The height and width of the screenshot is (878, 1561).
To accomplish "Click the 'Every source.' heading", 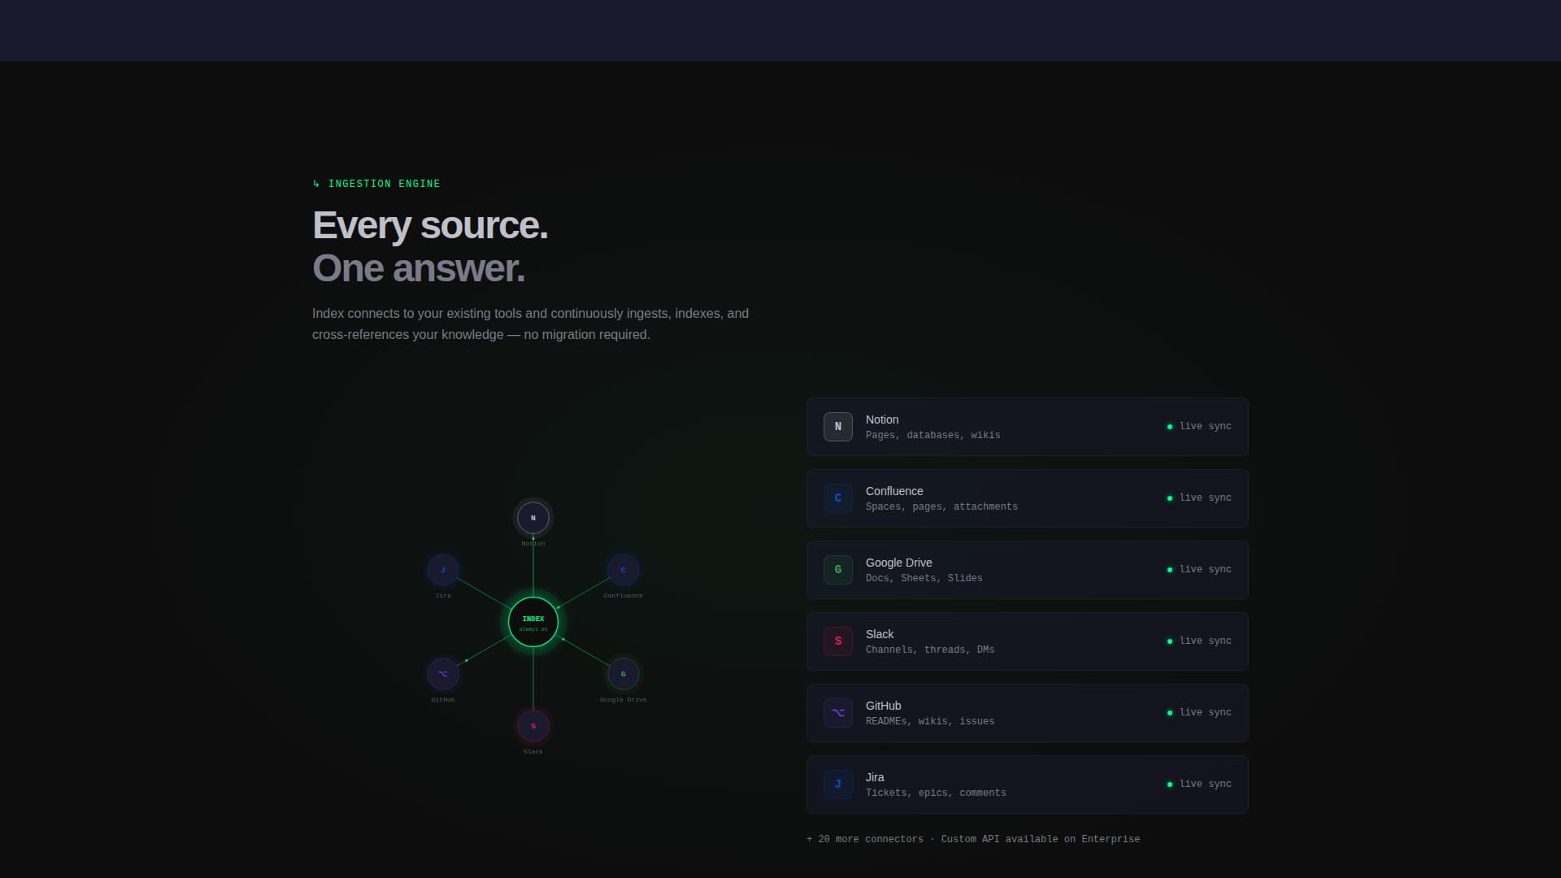I will point(430,226).
